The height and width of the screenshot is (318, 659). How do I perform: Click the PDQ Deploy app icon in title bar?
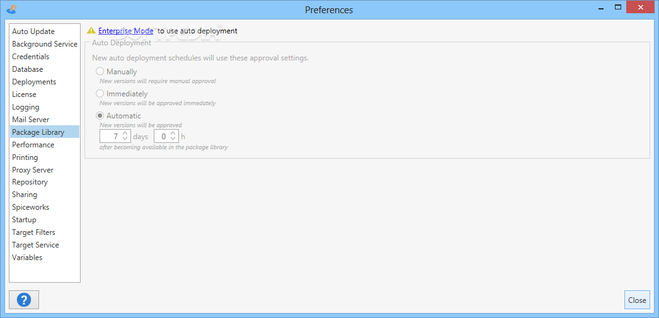[x=13, y=8]
